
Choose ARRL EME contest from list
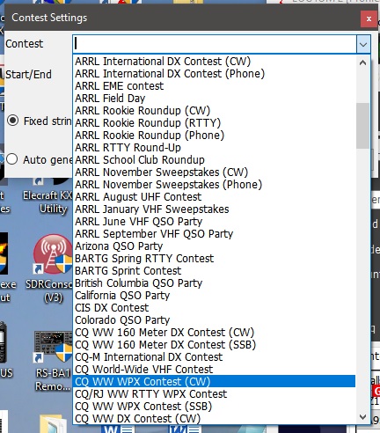(x=214, y=86)
